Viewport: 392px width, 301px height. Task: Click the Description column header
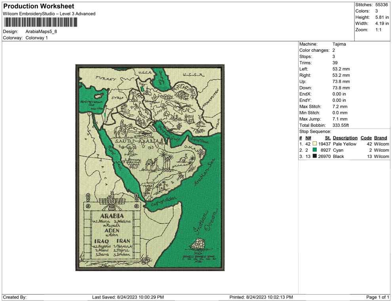click(345, 138)
